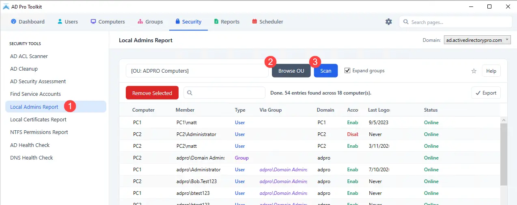Screen dimensions: 517x205
Task: Export the report results
Action: (x=486, y=93)
